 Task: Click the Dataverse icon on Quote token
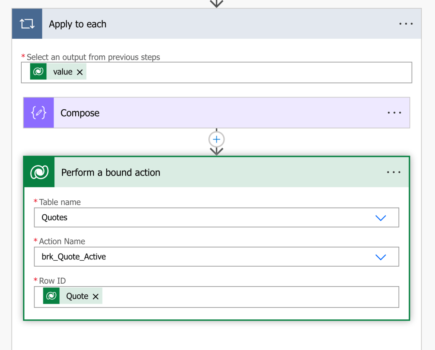click(x=51, y=296)
